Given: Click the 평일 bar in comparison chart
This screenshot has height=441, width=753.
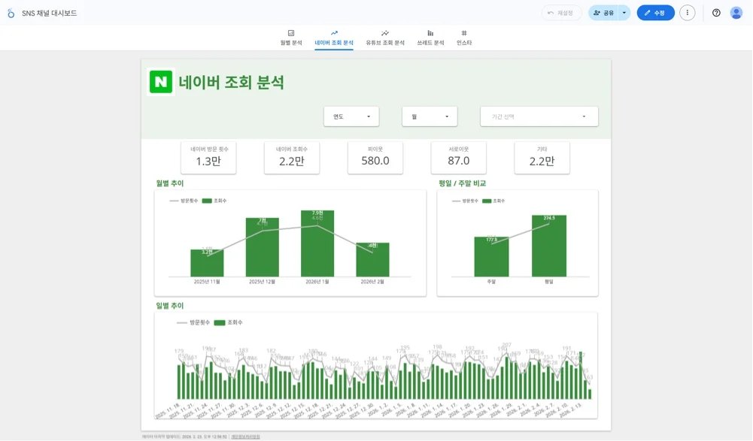Looking at the screenshot, I should 549,246.
